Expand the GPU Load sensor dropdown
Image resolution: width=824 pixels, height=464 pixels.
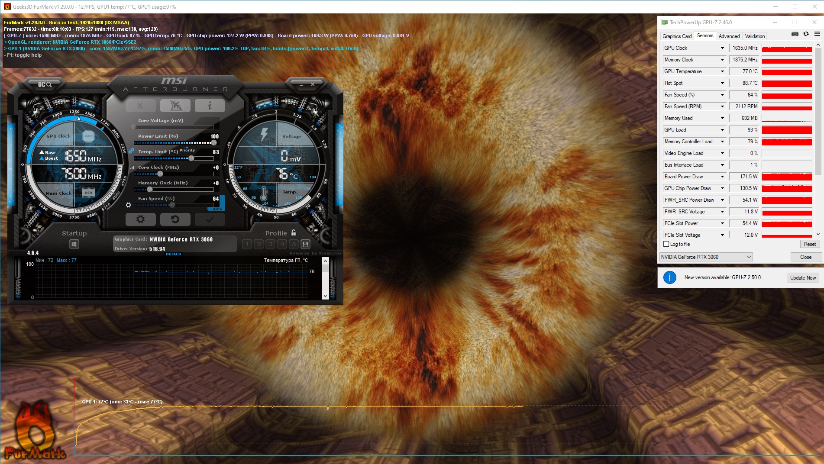tap(722, 130)
